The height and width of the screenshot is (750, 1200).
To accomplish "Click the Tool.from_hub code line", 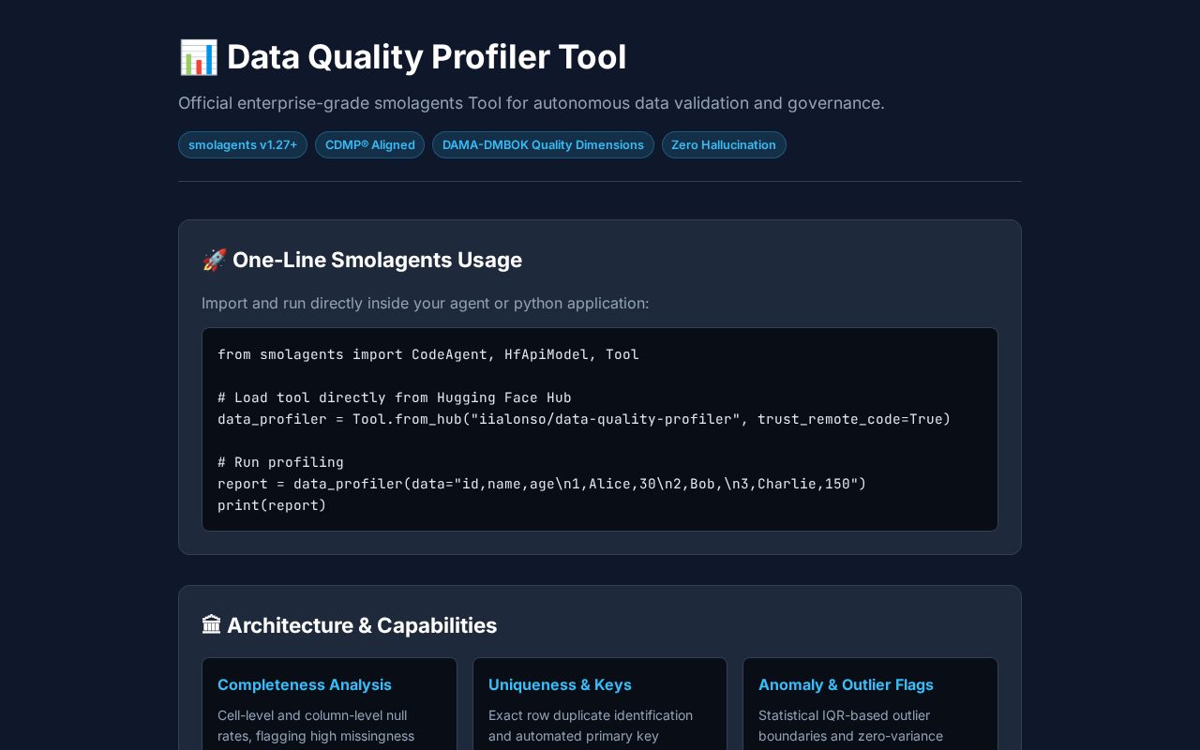I will 584,419.
